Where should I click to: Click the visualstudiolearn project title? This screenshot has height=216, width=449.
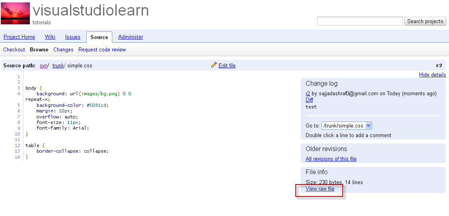pos(91,10)
